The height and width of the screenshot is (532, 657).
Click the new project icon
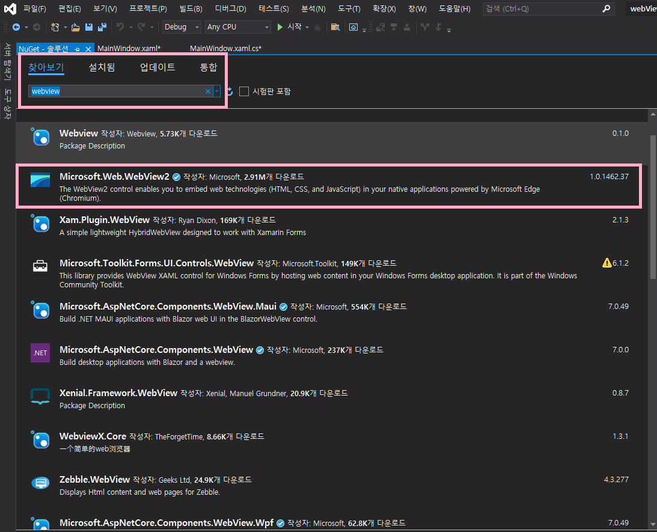click(x=55, y=27)
